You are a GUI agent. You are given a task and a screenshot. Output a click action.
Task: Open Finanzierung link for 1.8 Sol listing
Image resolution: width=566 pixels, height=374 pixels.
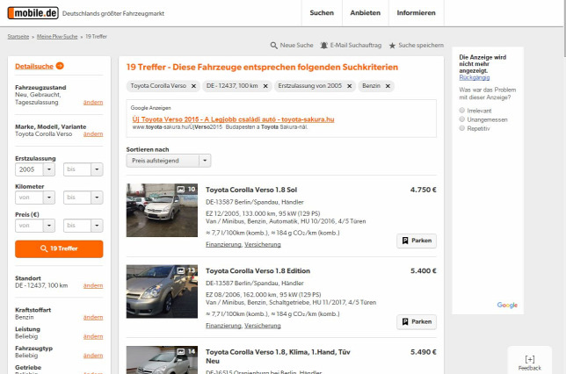223,245
